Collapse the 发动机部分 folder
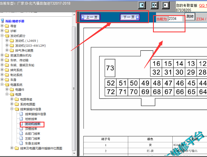The height and width of the screenshot is (157, 207). (x=2, y=36)
